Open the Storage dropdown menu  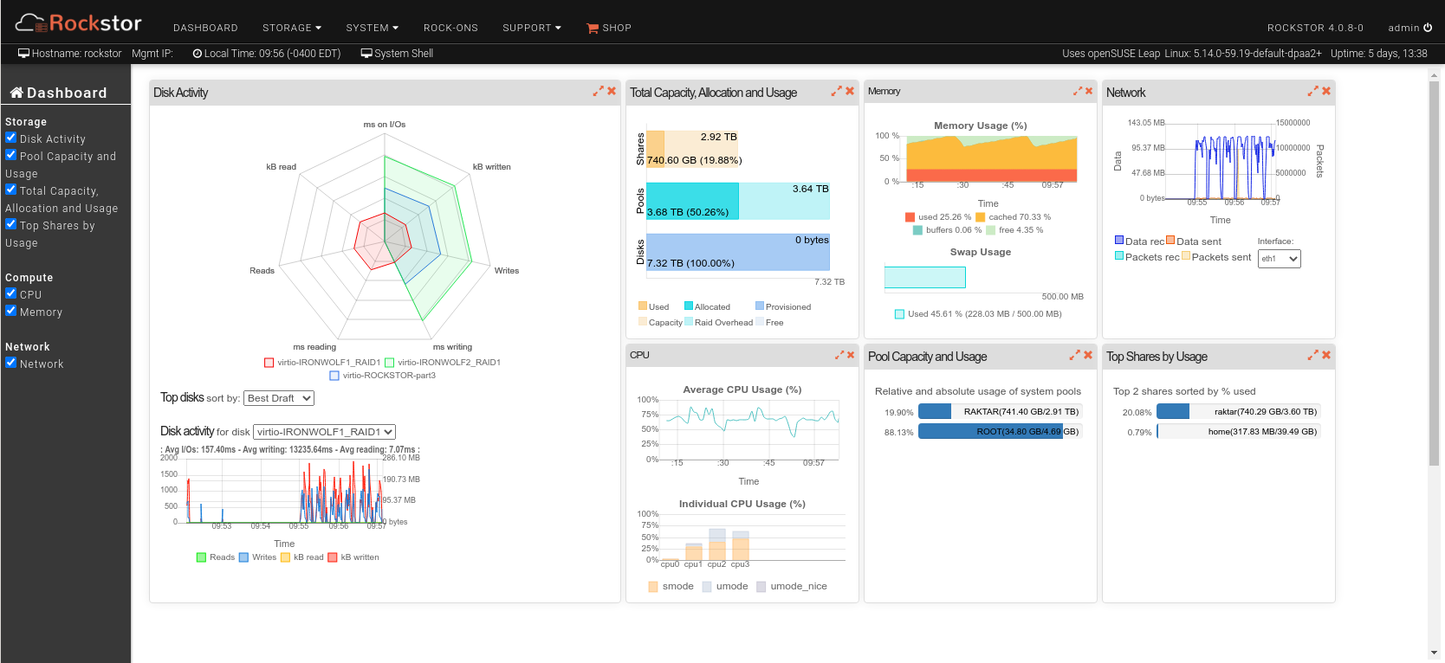[x=292, y=28]
